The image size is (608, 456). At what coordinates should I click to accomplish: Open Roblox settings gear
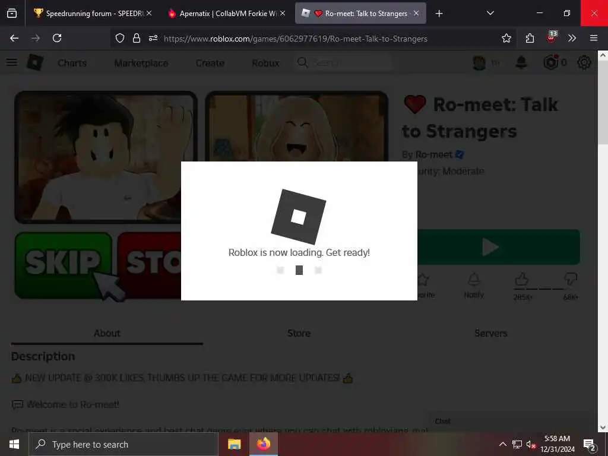coord(584,62)
